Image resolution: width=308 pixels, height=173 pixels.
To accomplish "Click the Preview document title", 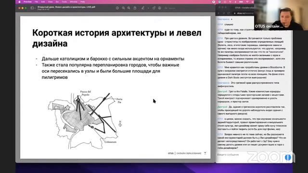I will coord(66,7).
